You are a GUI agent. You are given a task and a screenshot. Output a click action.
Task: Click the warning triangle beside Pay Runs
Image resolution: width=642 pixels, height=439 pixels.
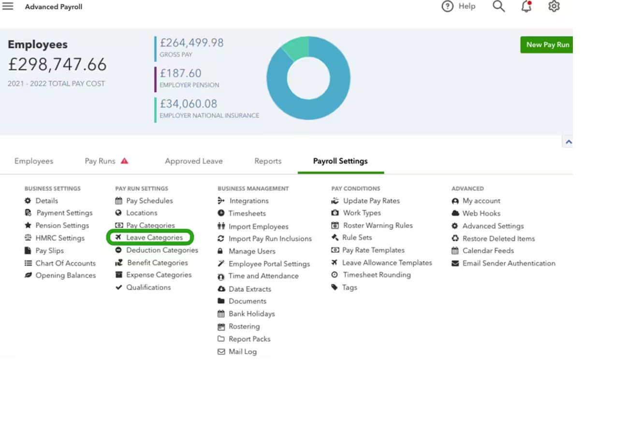coord(125,161)
